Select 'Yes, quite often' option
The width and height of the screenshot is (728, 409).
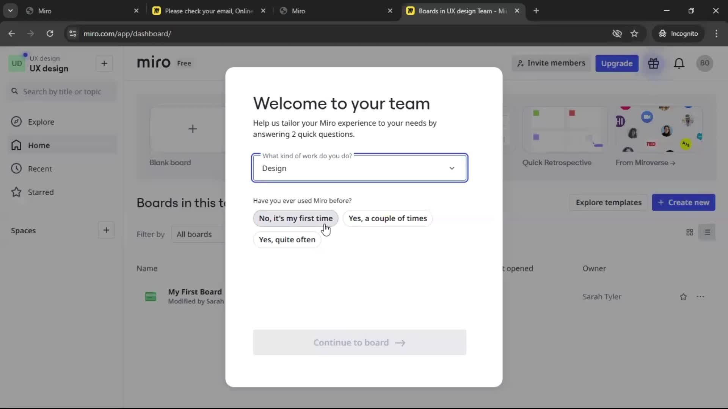pyautogui.click(x=287, y=240)
